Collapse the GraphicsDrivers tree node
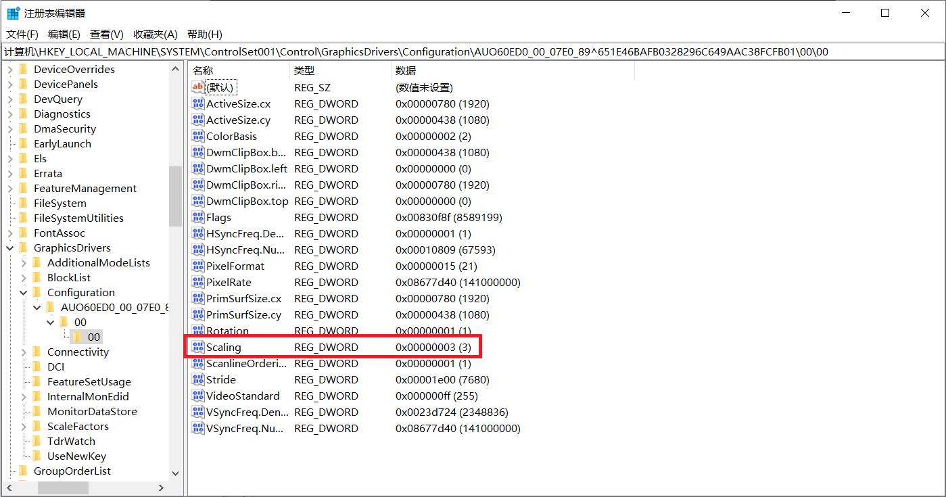The width and height of the screenshot is (946, 497). [x=10, y=248]
